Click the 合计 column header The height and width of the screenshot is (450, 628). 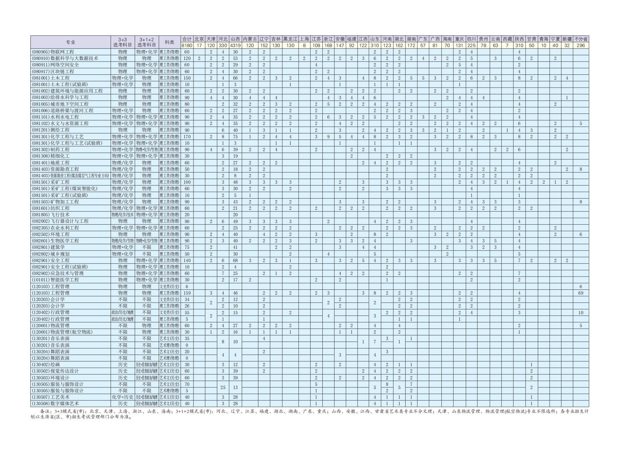[187, 39]
